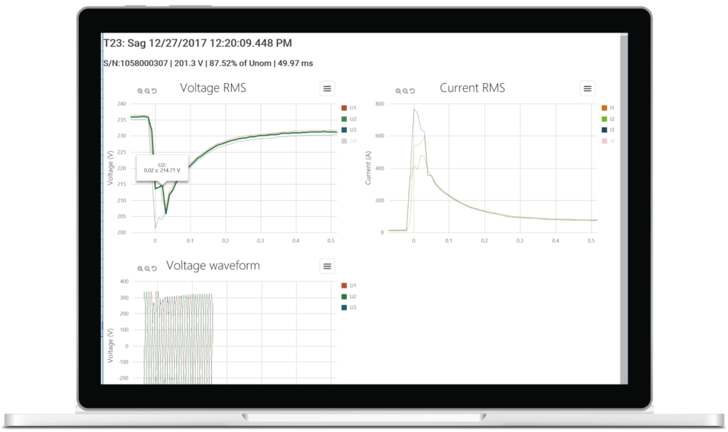Open the Voltage RMS chart context menu
Image resolution: width=728 pixels, height=432 pixels.
pos(327,89)
